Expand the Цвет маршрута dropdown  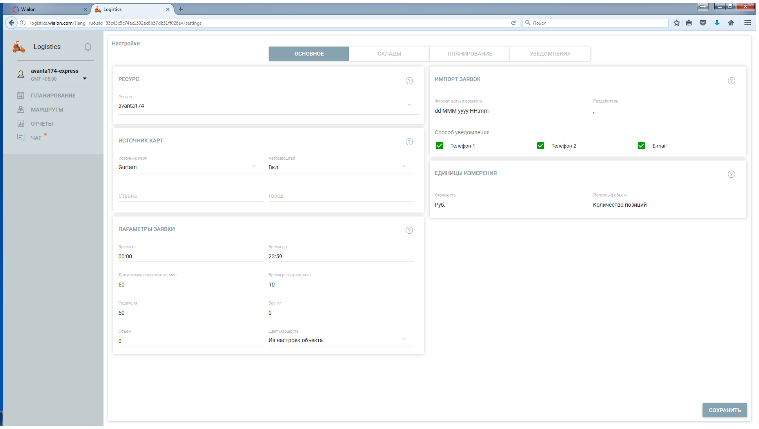tap(404, 340)
